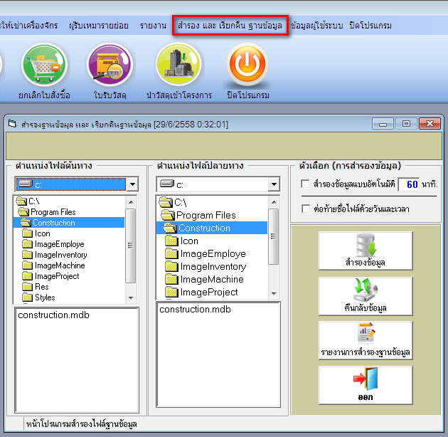Click the source folder tree scroll down arrow

[x=131, y=298]
